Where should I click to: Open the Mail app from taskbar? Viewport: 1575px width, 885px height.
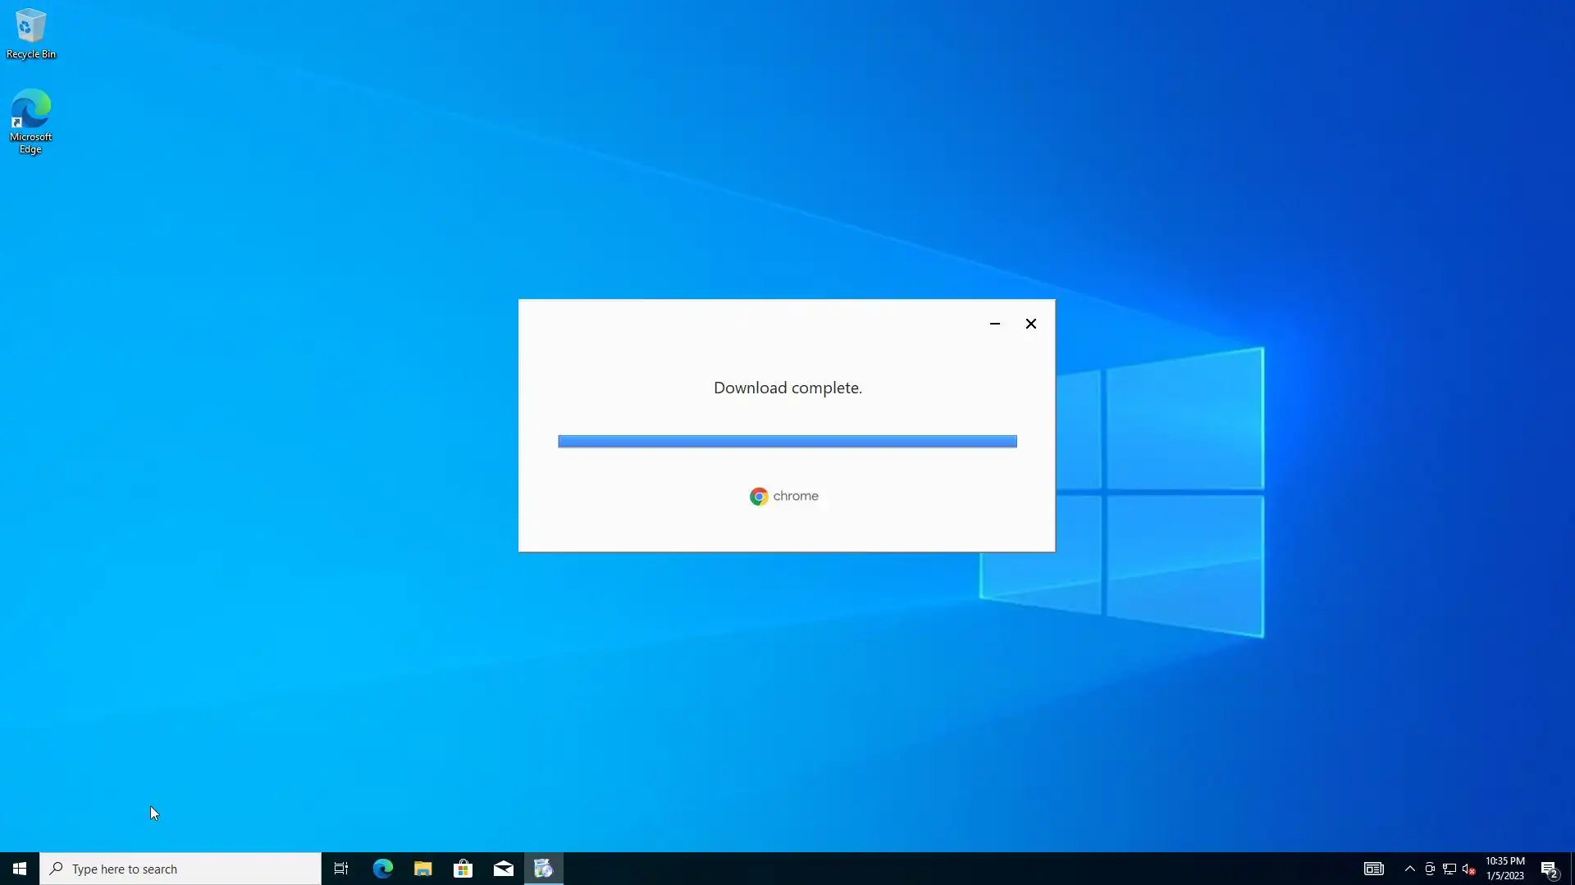(x=503, y=869)
